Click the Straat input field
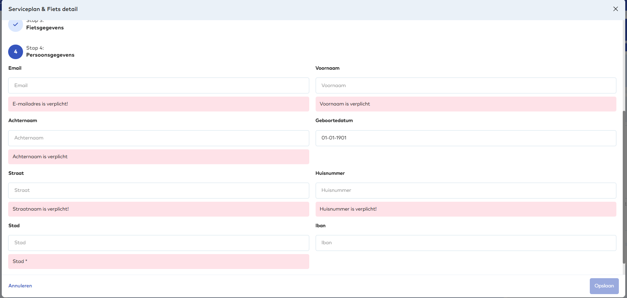This screenshot has height=298, width=627. click(159, 190)
